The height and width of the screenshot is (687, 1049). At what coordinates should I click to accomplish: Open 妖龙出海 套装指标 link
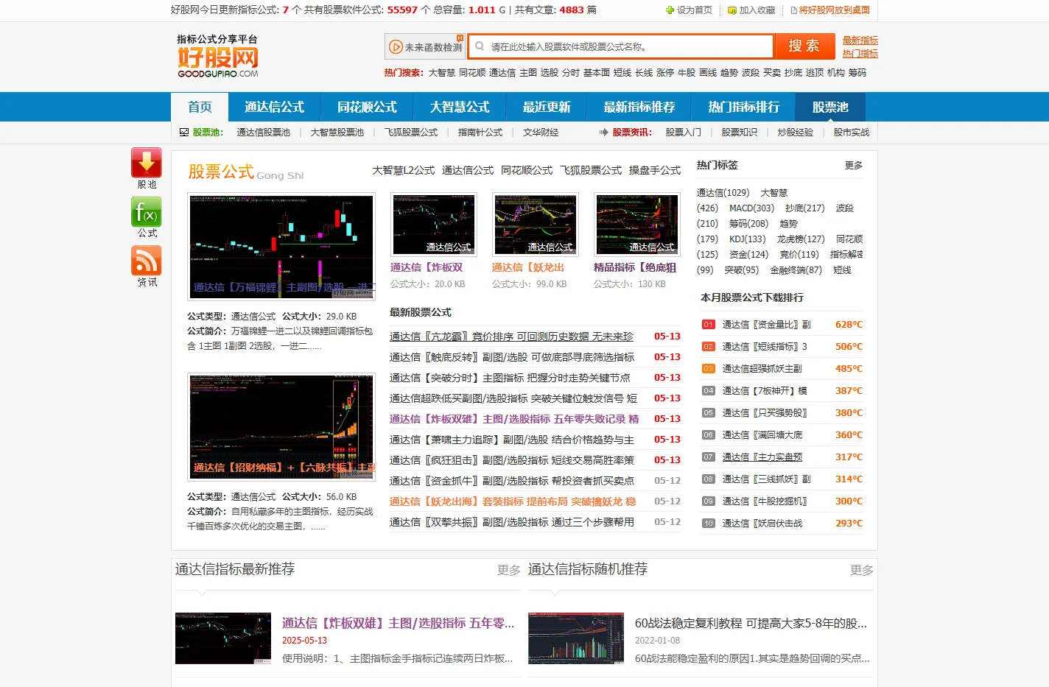513,501
